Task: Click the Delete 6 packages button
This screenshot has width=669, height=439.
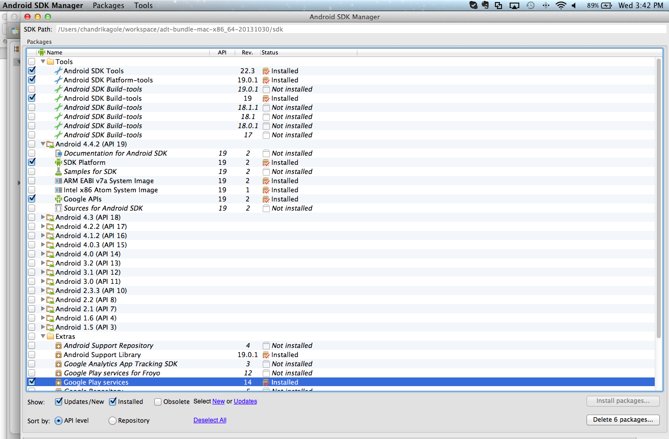Action: point(623,420)
